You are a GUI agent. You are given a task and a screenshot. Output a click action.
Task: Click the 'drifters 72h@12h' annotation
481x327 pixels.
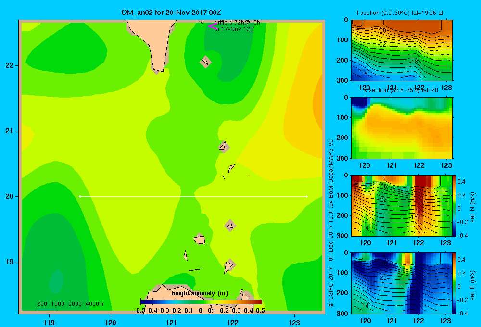click(x=237, y=23)
